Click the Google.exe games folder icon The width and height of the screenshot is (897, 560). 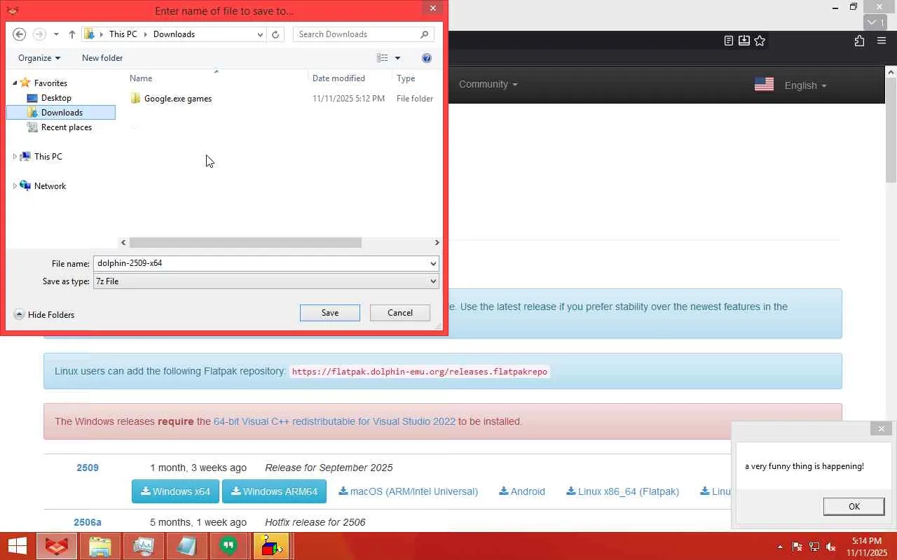[136, 99]
